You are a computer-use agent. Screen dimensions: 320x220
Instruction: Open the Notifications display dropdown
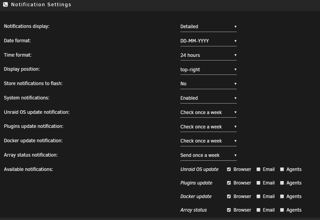(x=208, y=27)
